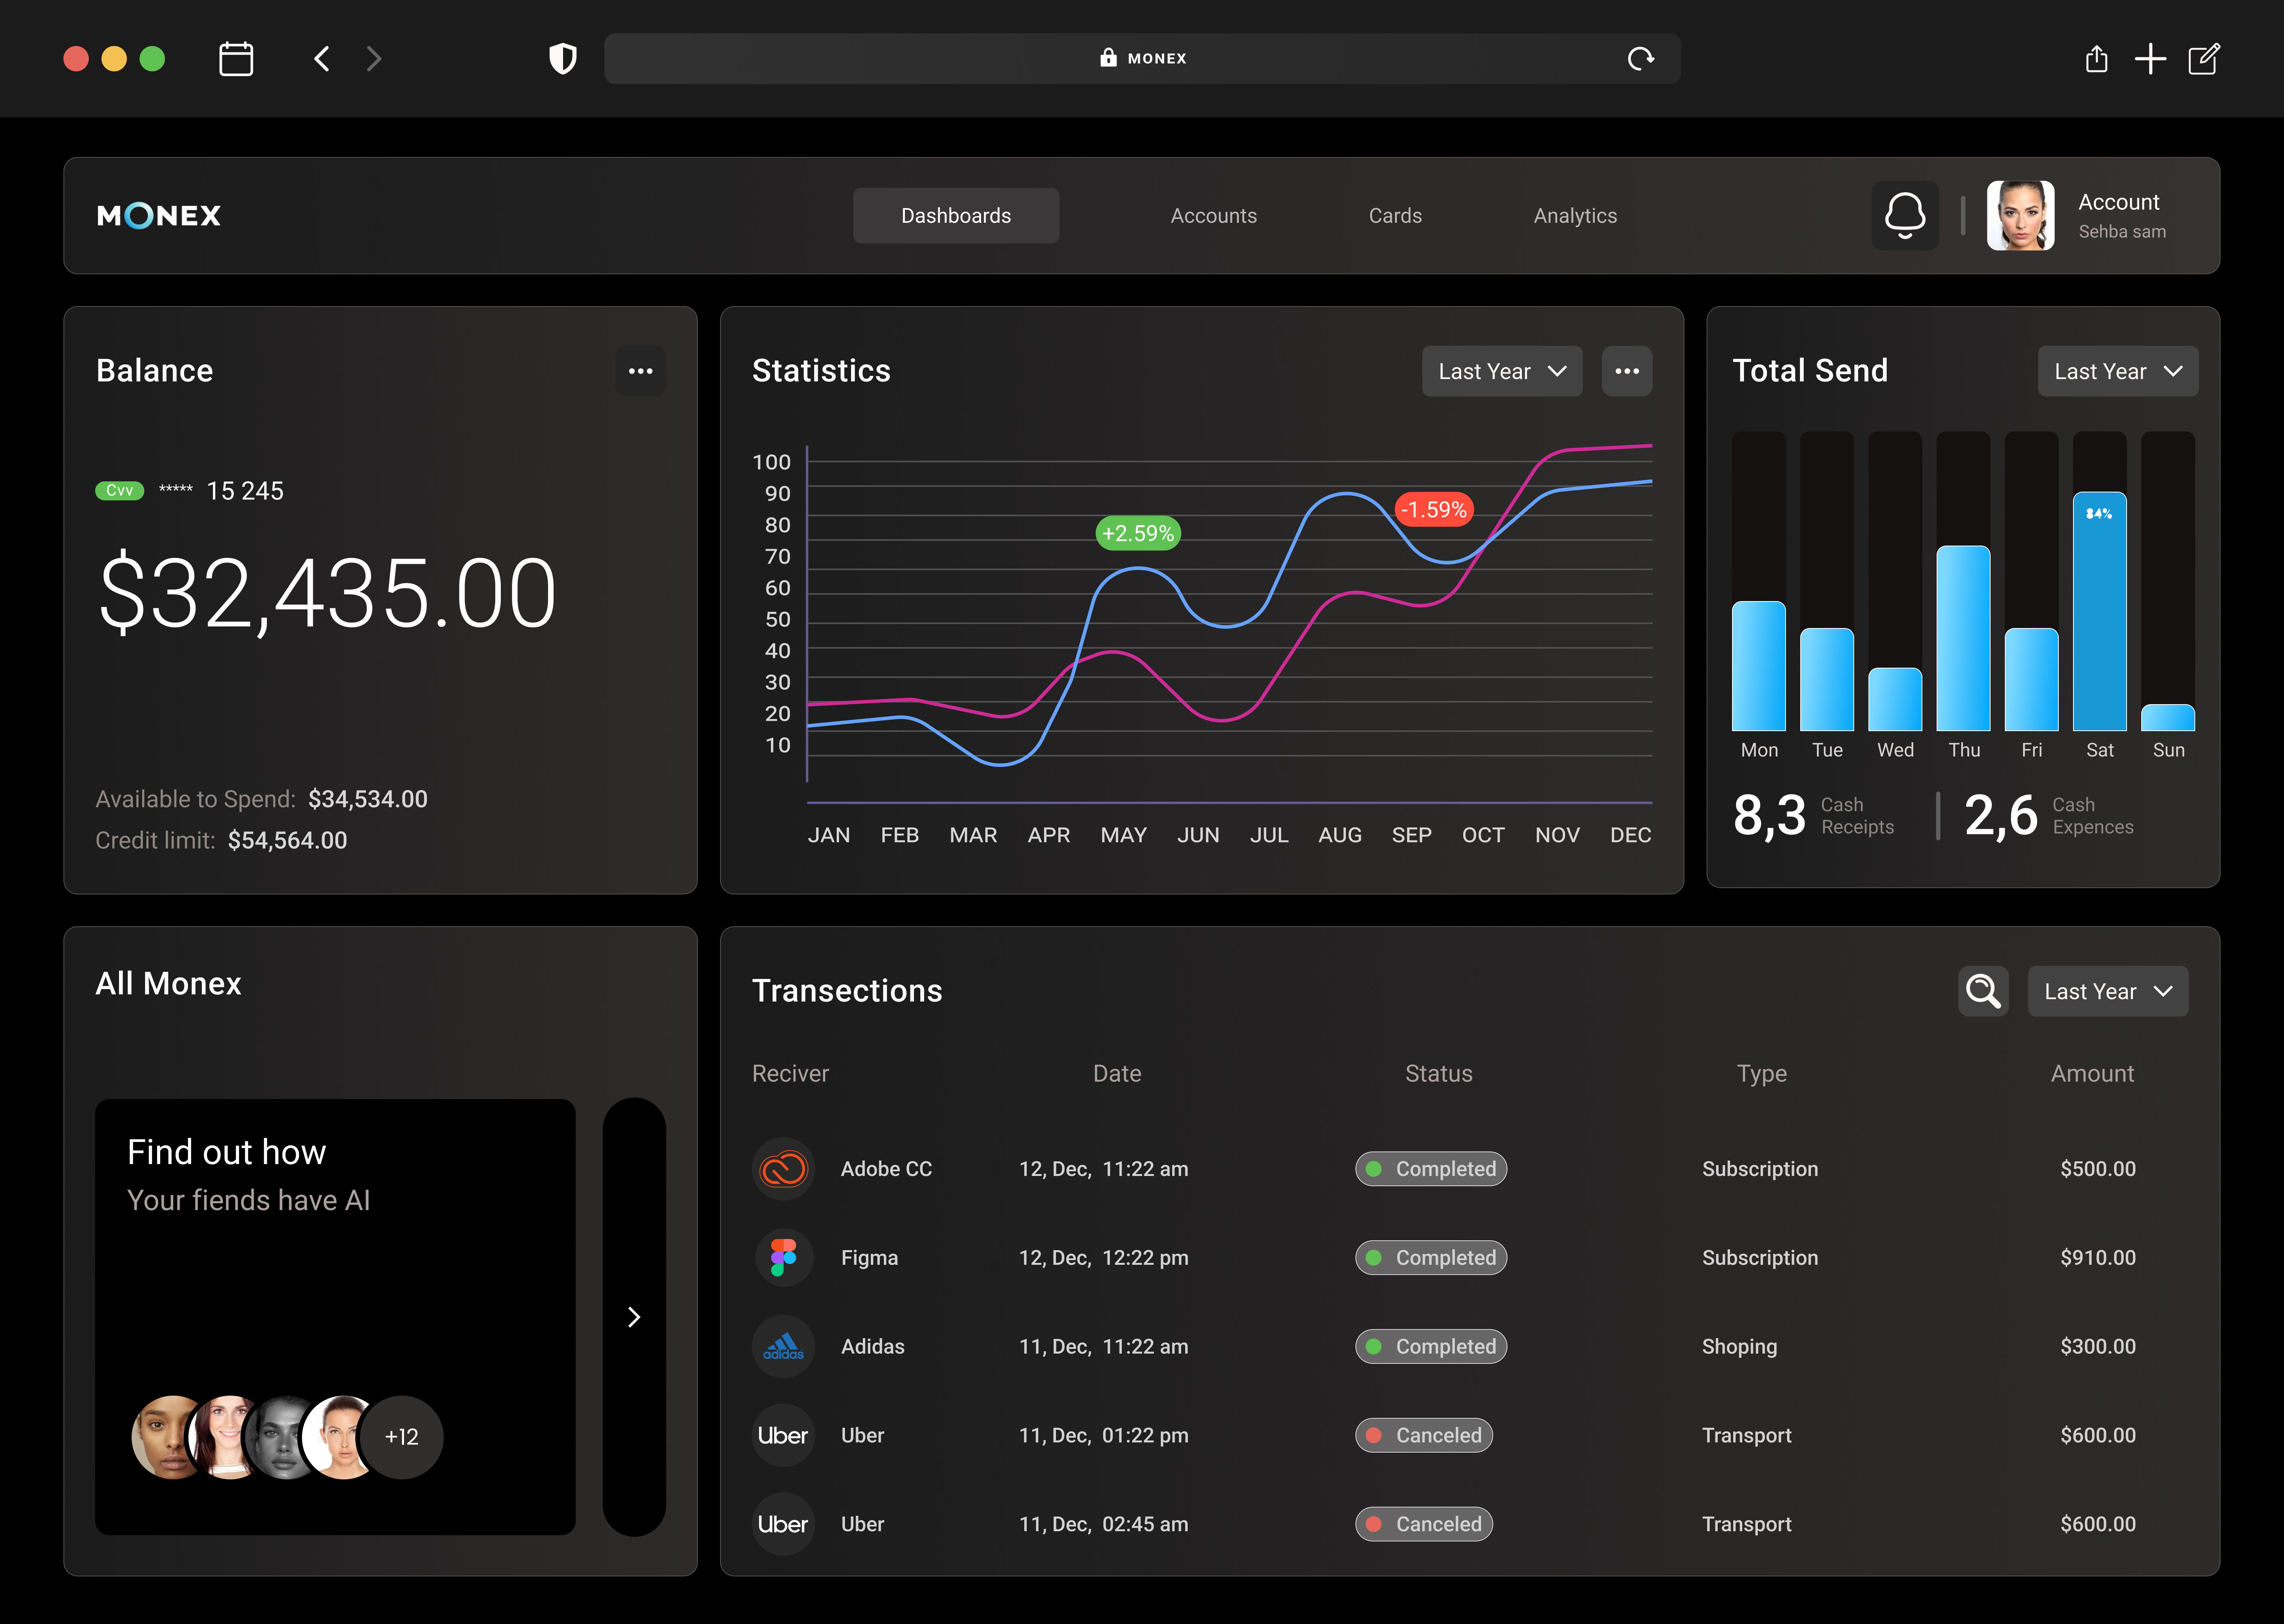Click the calendar icon in browser toolbar
This screenshot has height=1624, width=2284.
[x=236, y=59]
